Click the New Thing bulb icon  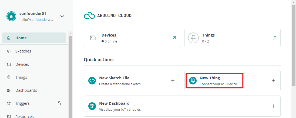pos(193,81)
